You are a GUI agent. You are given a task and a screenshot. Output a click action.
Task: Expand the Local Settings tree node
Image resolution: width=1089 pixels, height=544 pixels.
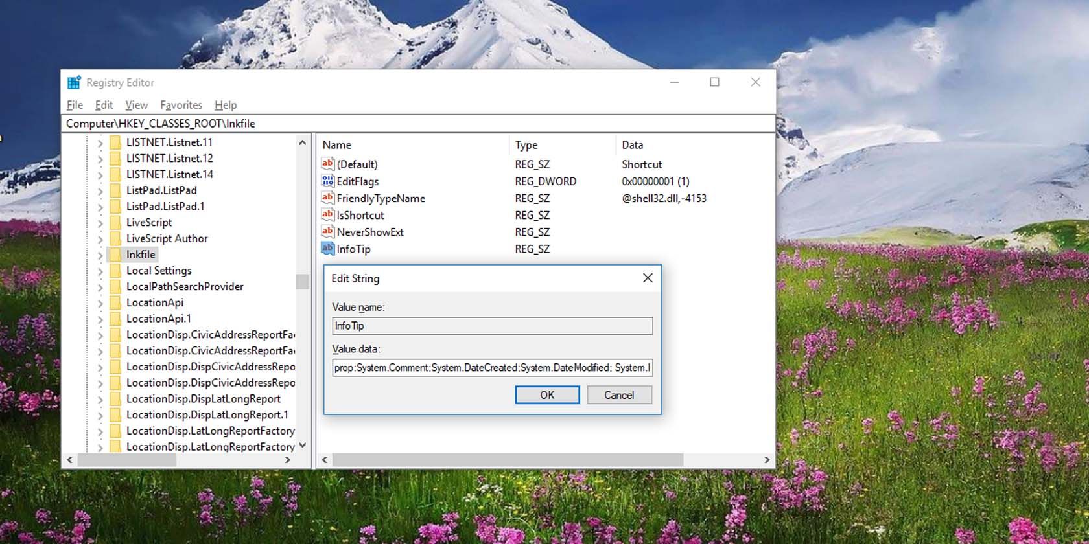pyautogui.click(x=100, y=271)
